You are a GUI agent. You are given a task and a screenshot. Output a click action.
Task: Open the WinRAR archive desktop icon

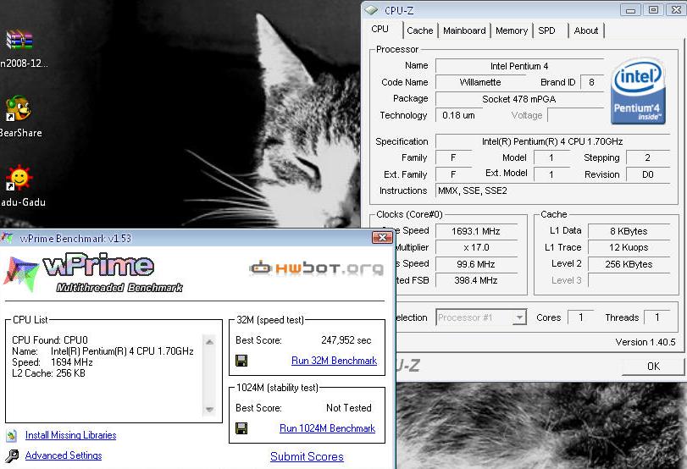pyautogui.click(x=19, y=40)
